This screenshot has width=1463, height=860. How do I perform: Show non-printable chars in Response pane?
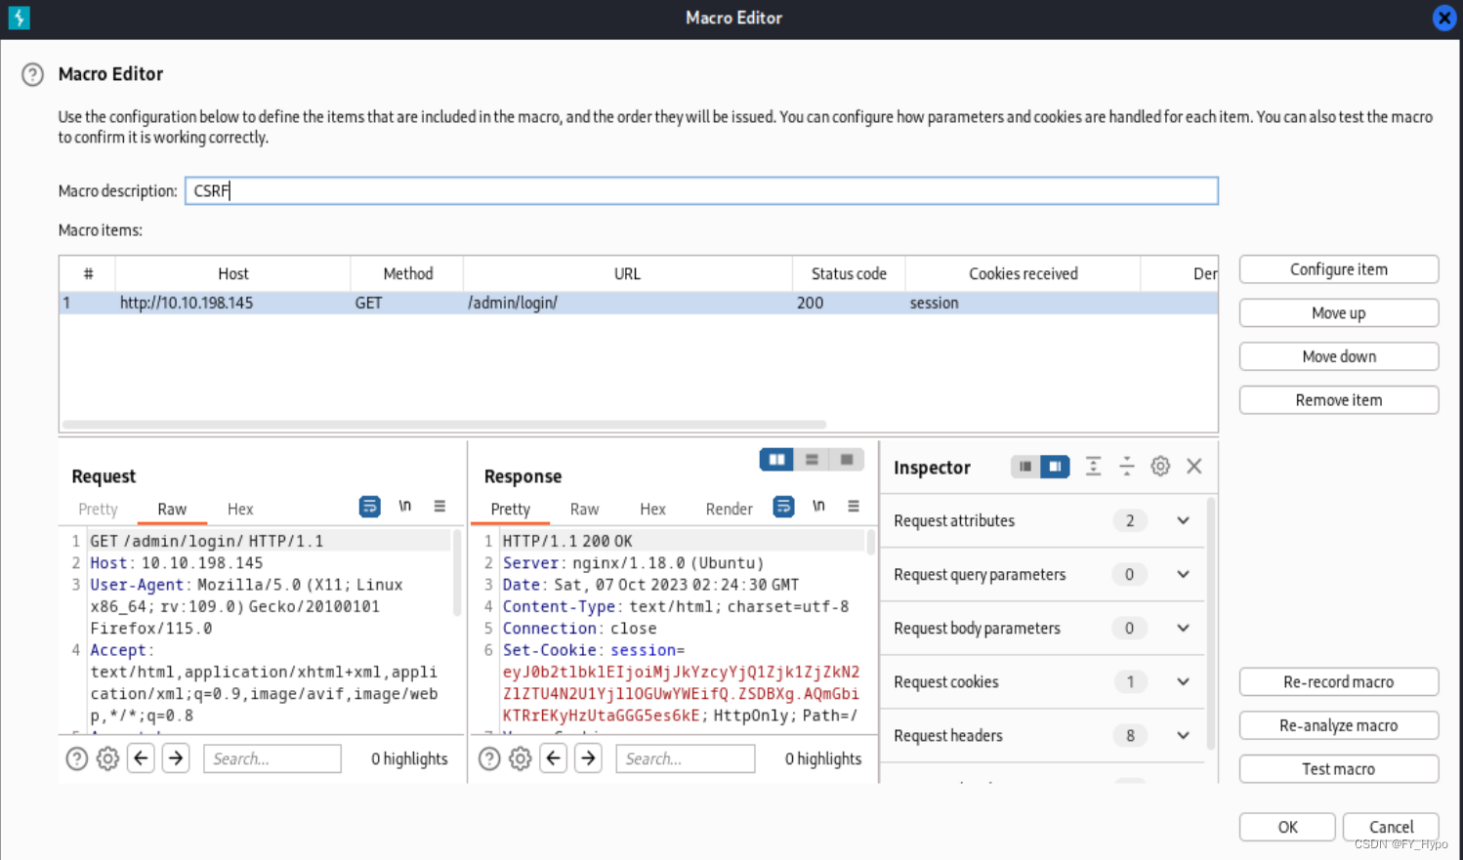tap(818, 506)
